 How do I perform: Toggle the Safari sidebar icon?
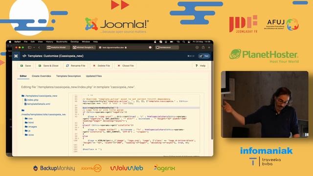click(x=29, y=47)
